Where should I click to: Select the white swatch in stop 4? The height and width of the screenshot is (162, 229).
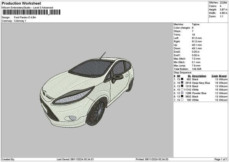[182, 90]
